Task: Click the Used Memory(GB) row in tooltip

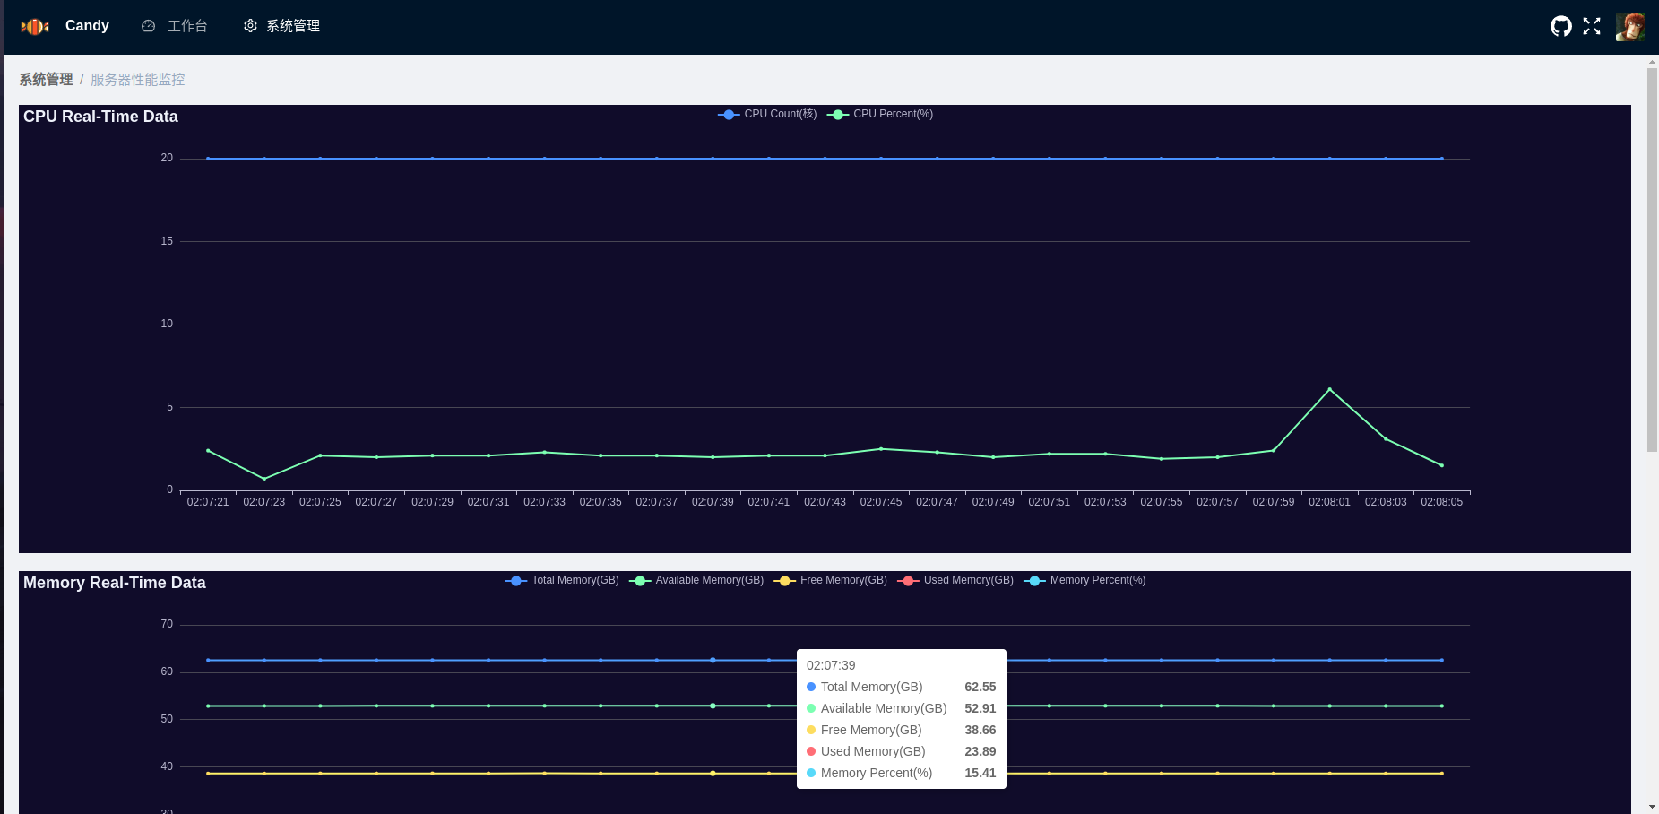Action: [x=902, y=751]
